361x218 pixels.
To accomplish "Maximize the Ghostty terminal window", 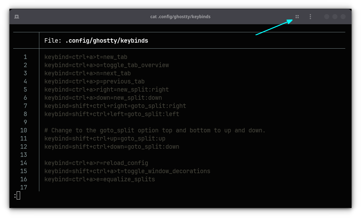I will point(335,17).
